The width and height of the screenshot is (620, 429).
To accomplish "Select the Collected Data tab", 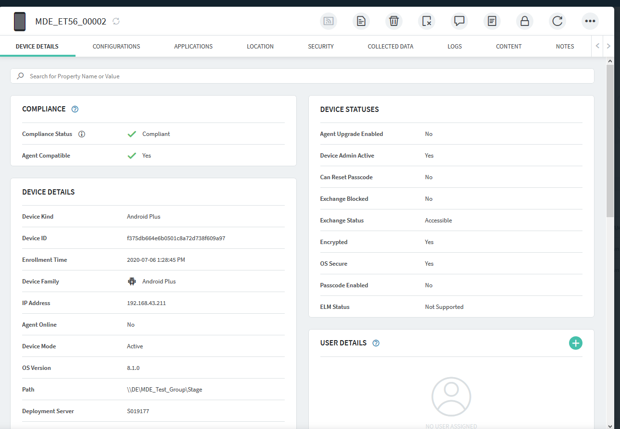I will 390,47.
